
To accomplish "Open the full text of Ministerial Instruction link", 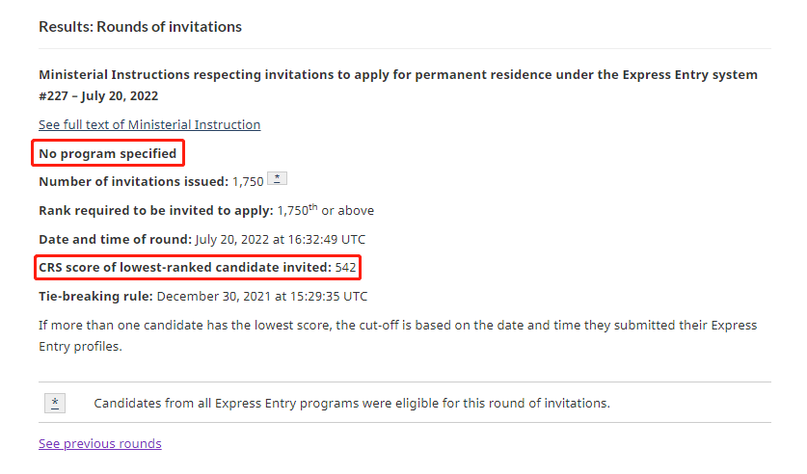I will tap(149, 125).
